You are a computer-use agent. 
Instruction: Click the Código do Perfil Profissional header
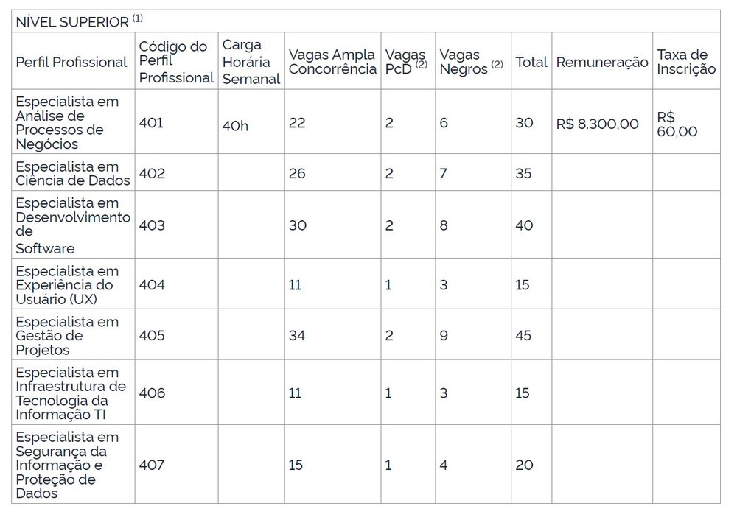pyautogui.click(x=176, y=62)
